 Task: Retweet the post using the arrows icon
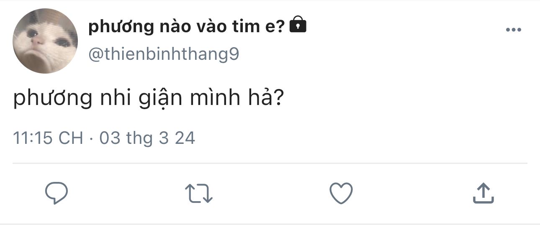pyautogui.click(x=199, y=194)
